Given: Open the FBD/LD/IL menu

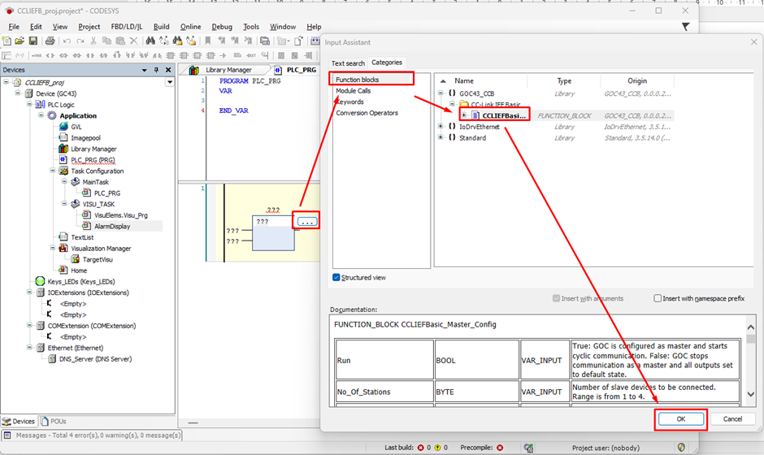Looking at the screenshot, I should (127, 27).
